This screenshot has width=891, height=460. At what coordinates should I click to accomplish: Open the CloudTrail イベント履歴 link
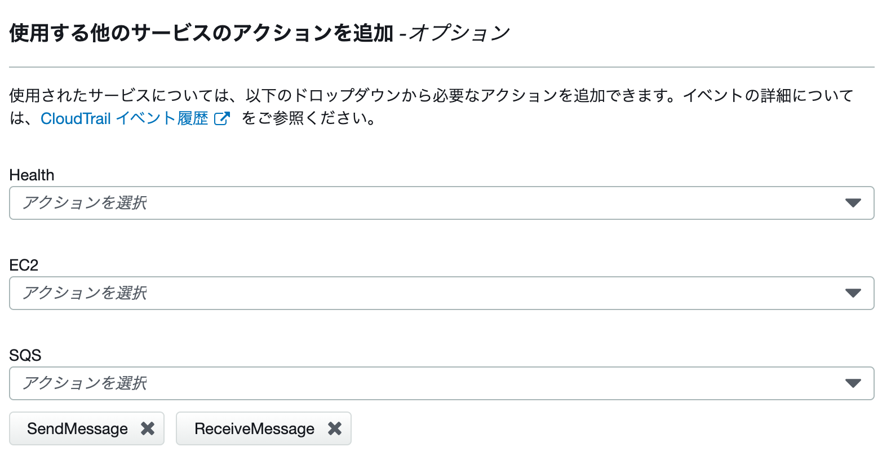124,118
